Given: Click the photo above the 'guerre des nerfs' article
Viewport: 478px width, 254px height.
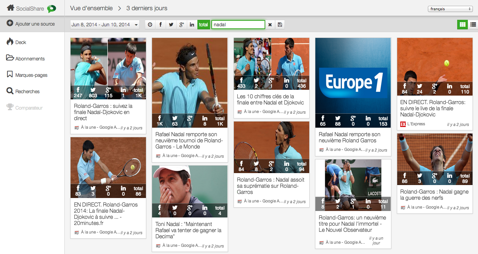Looking at the screenshot, I should click(435, 159).
